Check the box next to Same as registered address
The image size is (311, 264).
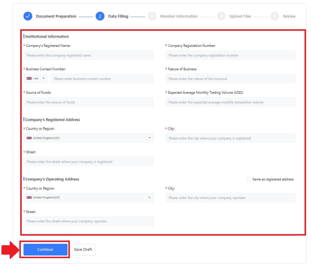pyautogui.click(x=249, y=179)
